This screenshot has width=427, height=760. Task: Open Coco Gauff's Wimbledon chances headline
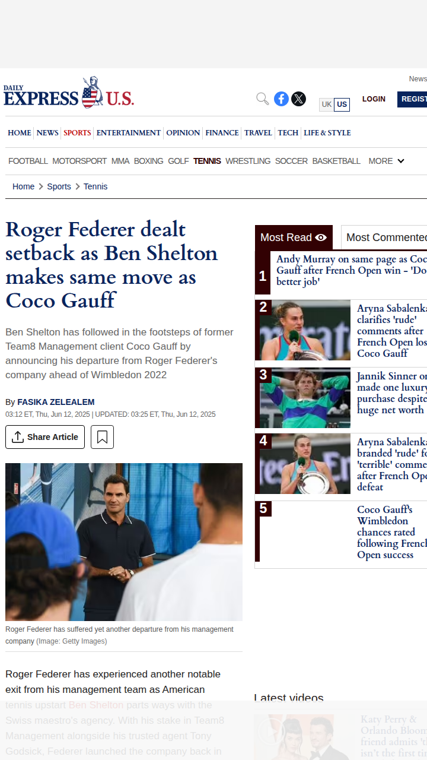[392, 532]
